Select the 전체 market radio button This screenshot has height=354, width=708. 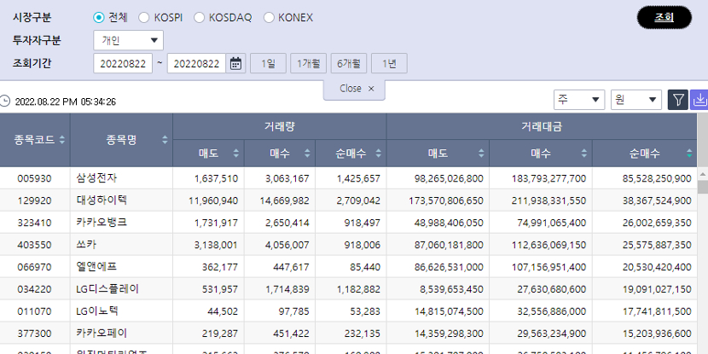click(x=99, y=17)
